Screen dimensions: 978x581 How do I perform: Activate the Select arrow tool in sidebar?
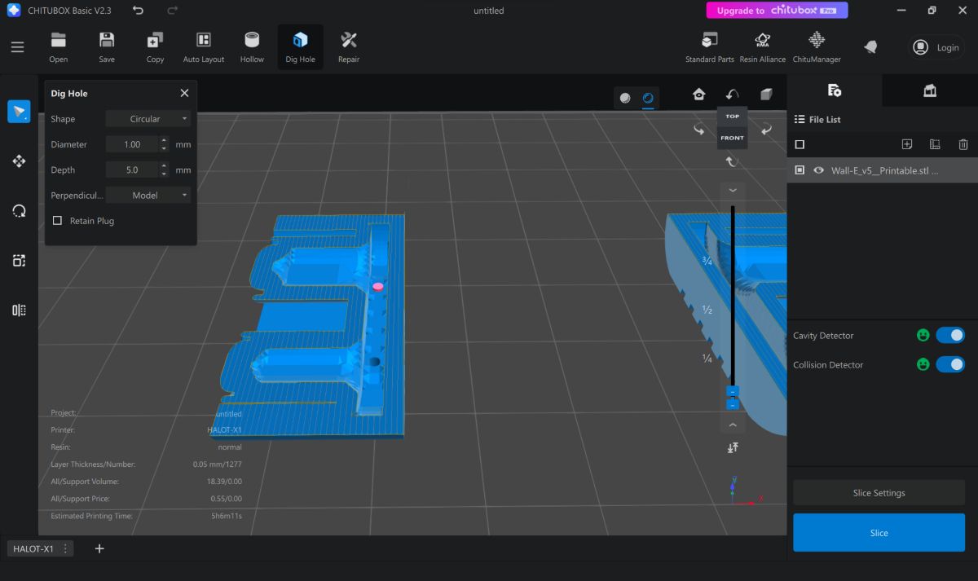(x=19, y=112)
